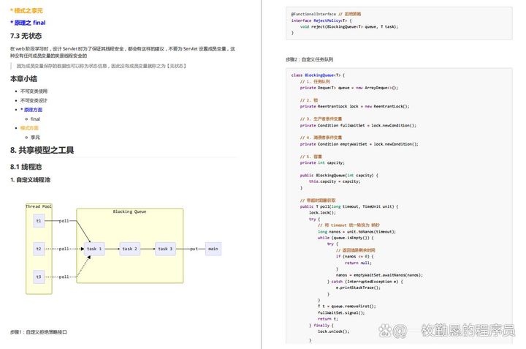This screenshot has width=526, height=349.
Task: Click the interface RejectPolicy<T> code line
Action: tap(321, 20)
